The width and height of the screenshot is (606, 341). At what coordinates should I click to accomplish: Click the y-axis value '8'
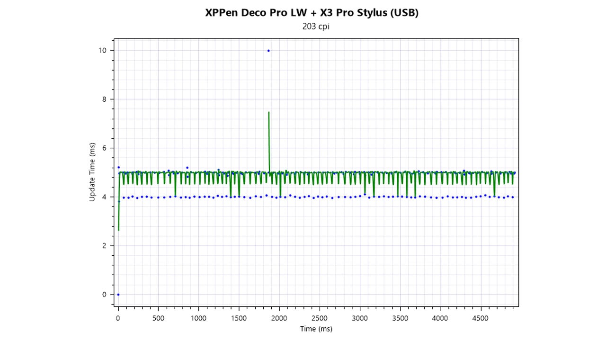coord(105,99)
